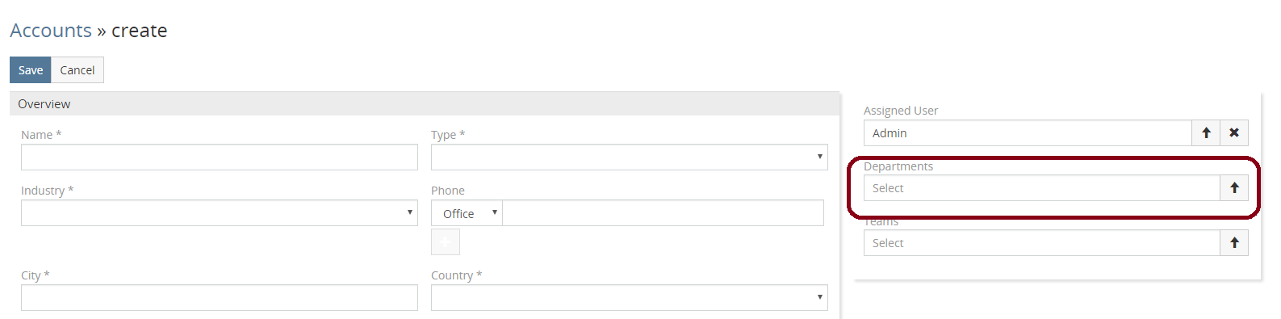Image resolution: width=1281 pixels, height=319 pixels.
Task: Select the Overview panel header
Action: pyautogui.click(x=425, y=104)
